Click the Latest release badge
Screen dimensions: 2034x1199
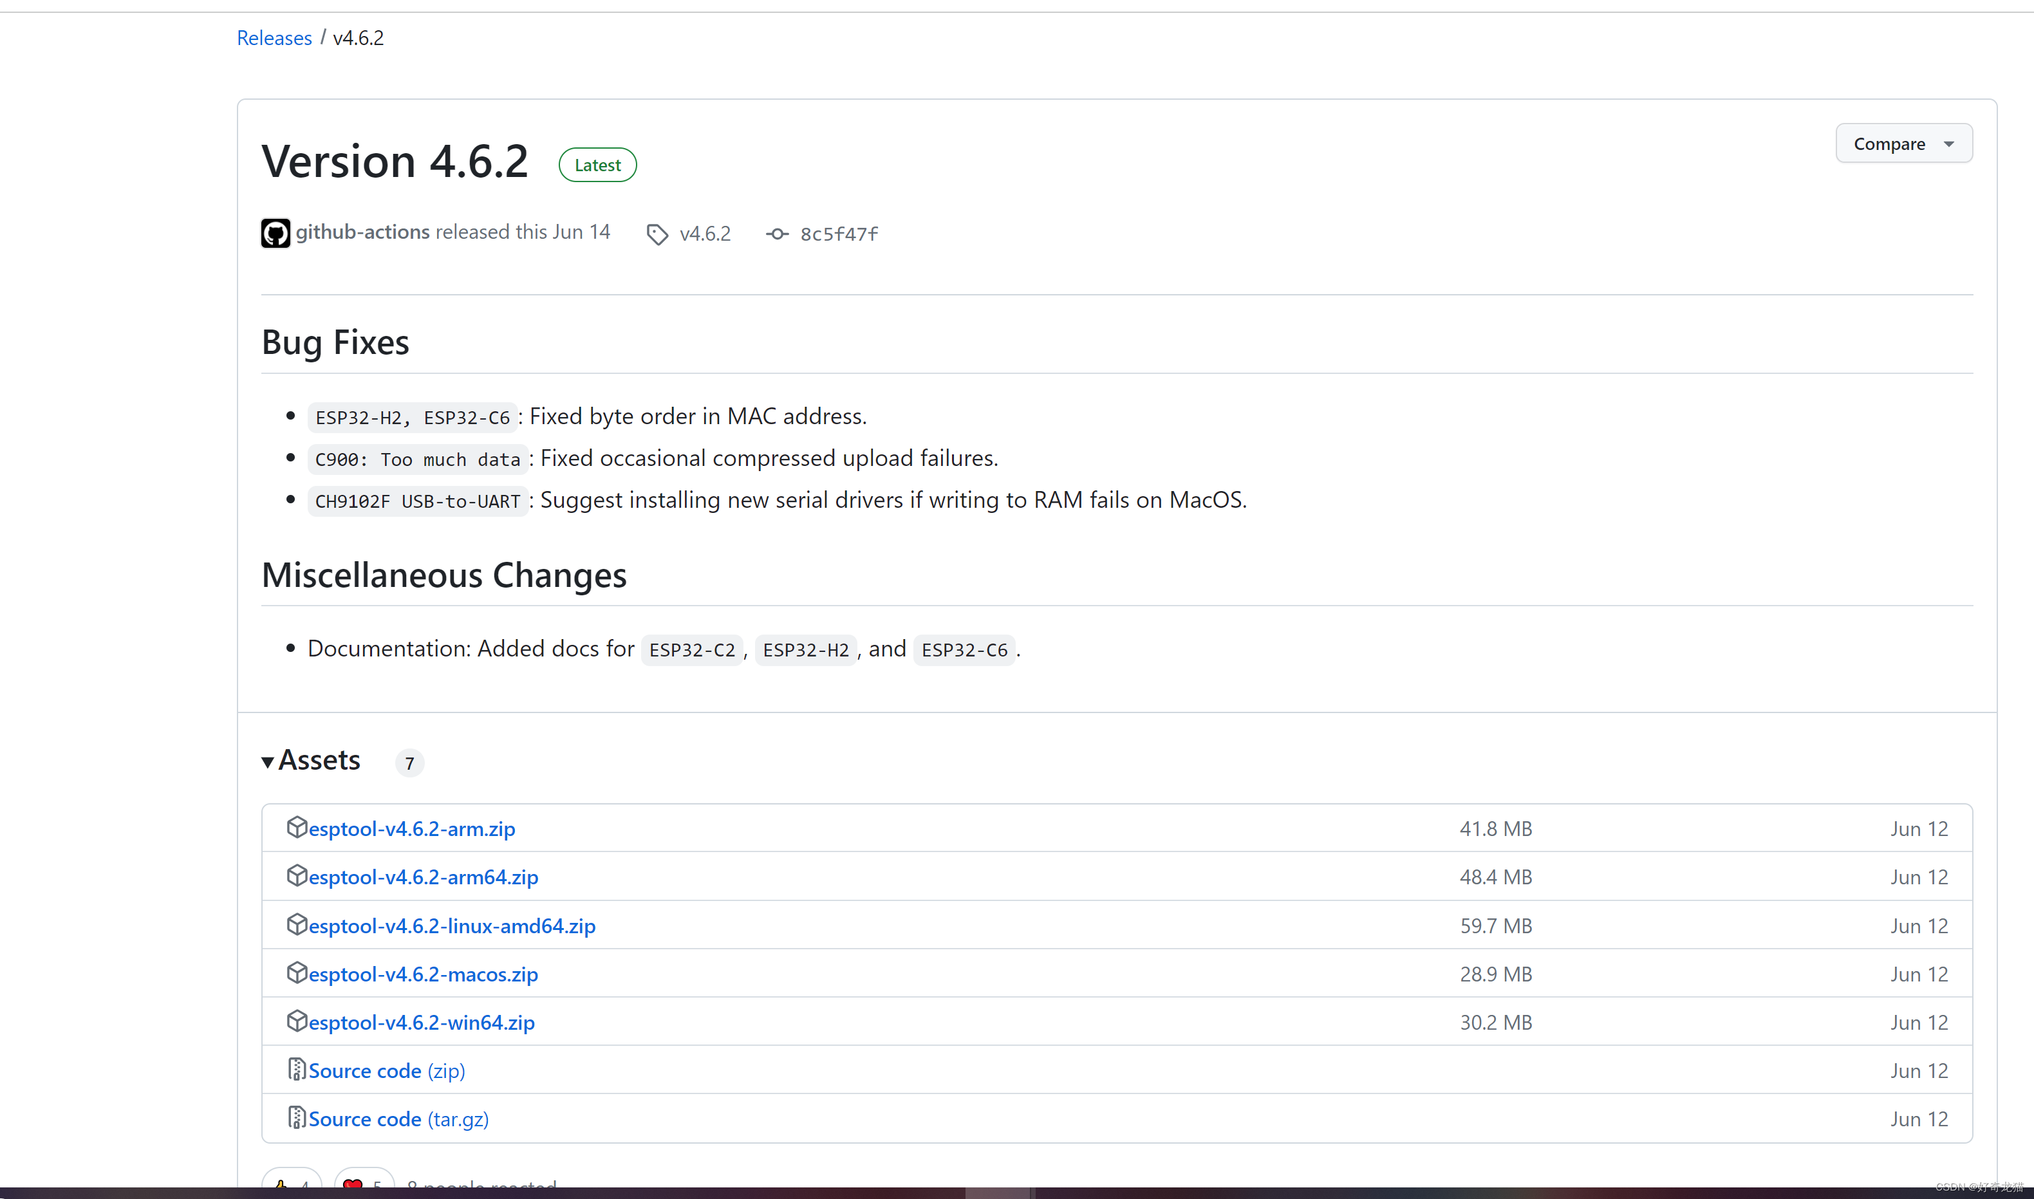[597, 165]
